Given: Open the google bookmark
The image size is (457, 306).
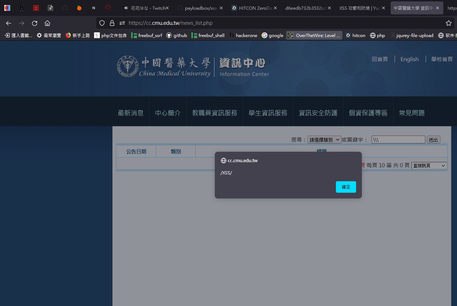Looking at the screenshot, I should (x=272, y=35).
